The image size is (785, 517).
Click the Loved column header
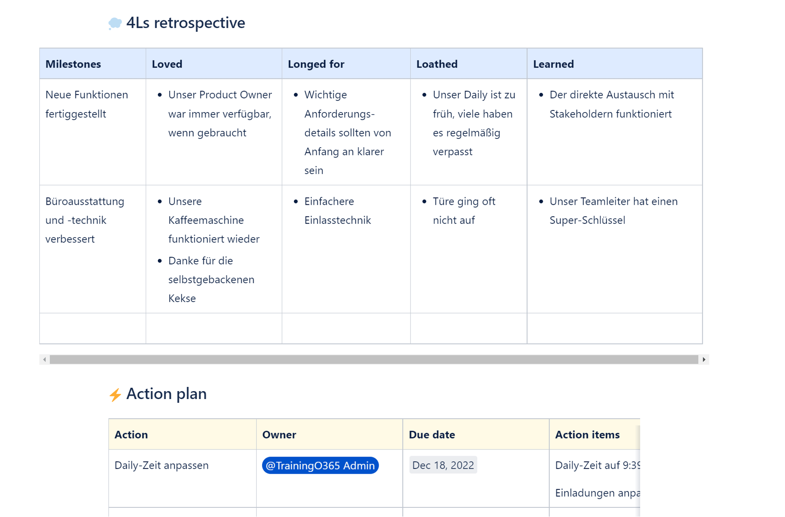[167, 64]
